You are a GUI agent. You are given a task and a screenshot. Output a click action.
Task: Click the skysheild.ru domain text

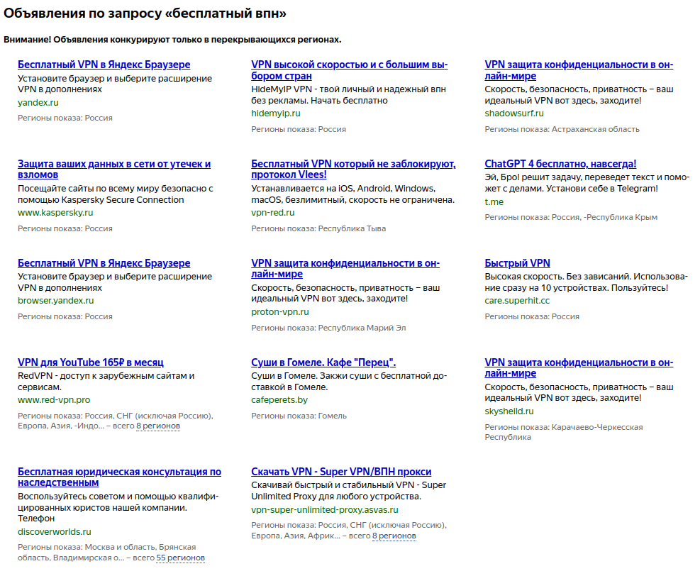(x=509, y=411)
